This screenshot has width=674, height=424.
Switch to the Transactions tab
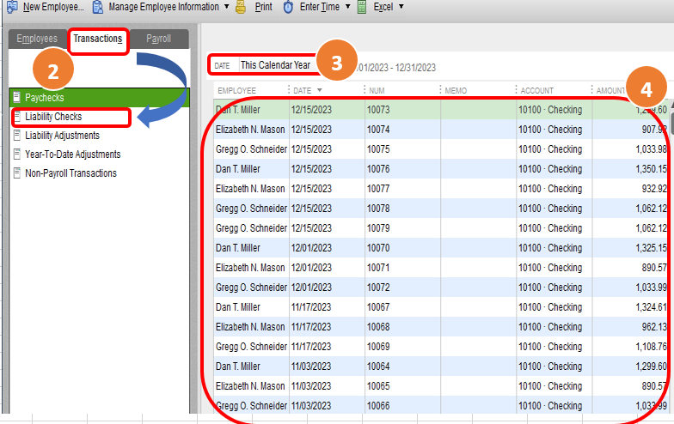click(x=98, y=39)
